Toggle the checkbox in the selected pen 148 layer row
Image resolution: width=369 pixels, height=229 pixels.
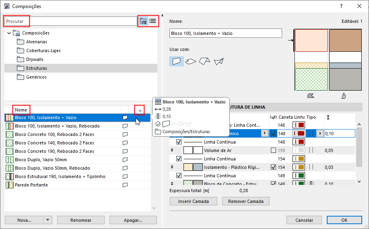pos(273,134)
